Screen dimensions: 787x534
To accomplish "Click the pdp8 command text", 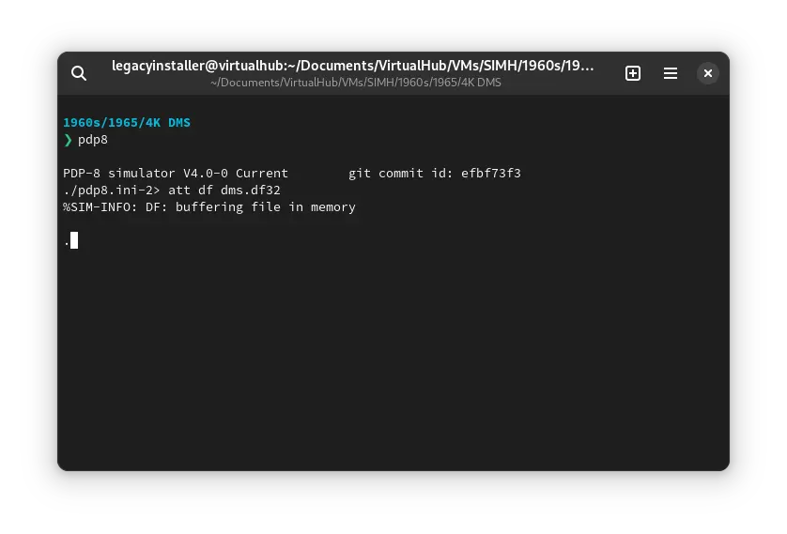I will [x=93, y=140].
